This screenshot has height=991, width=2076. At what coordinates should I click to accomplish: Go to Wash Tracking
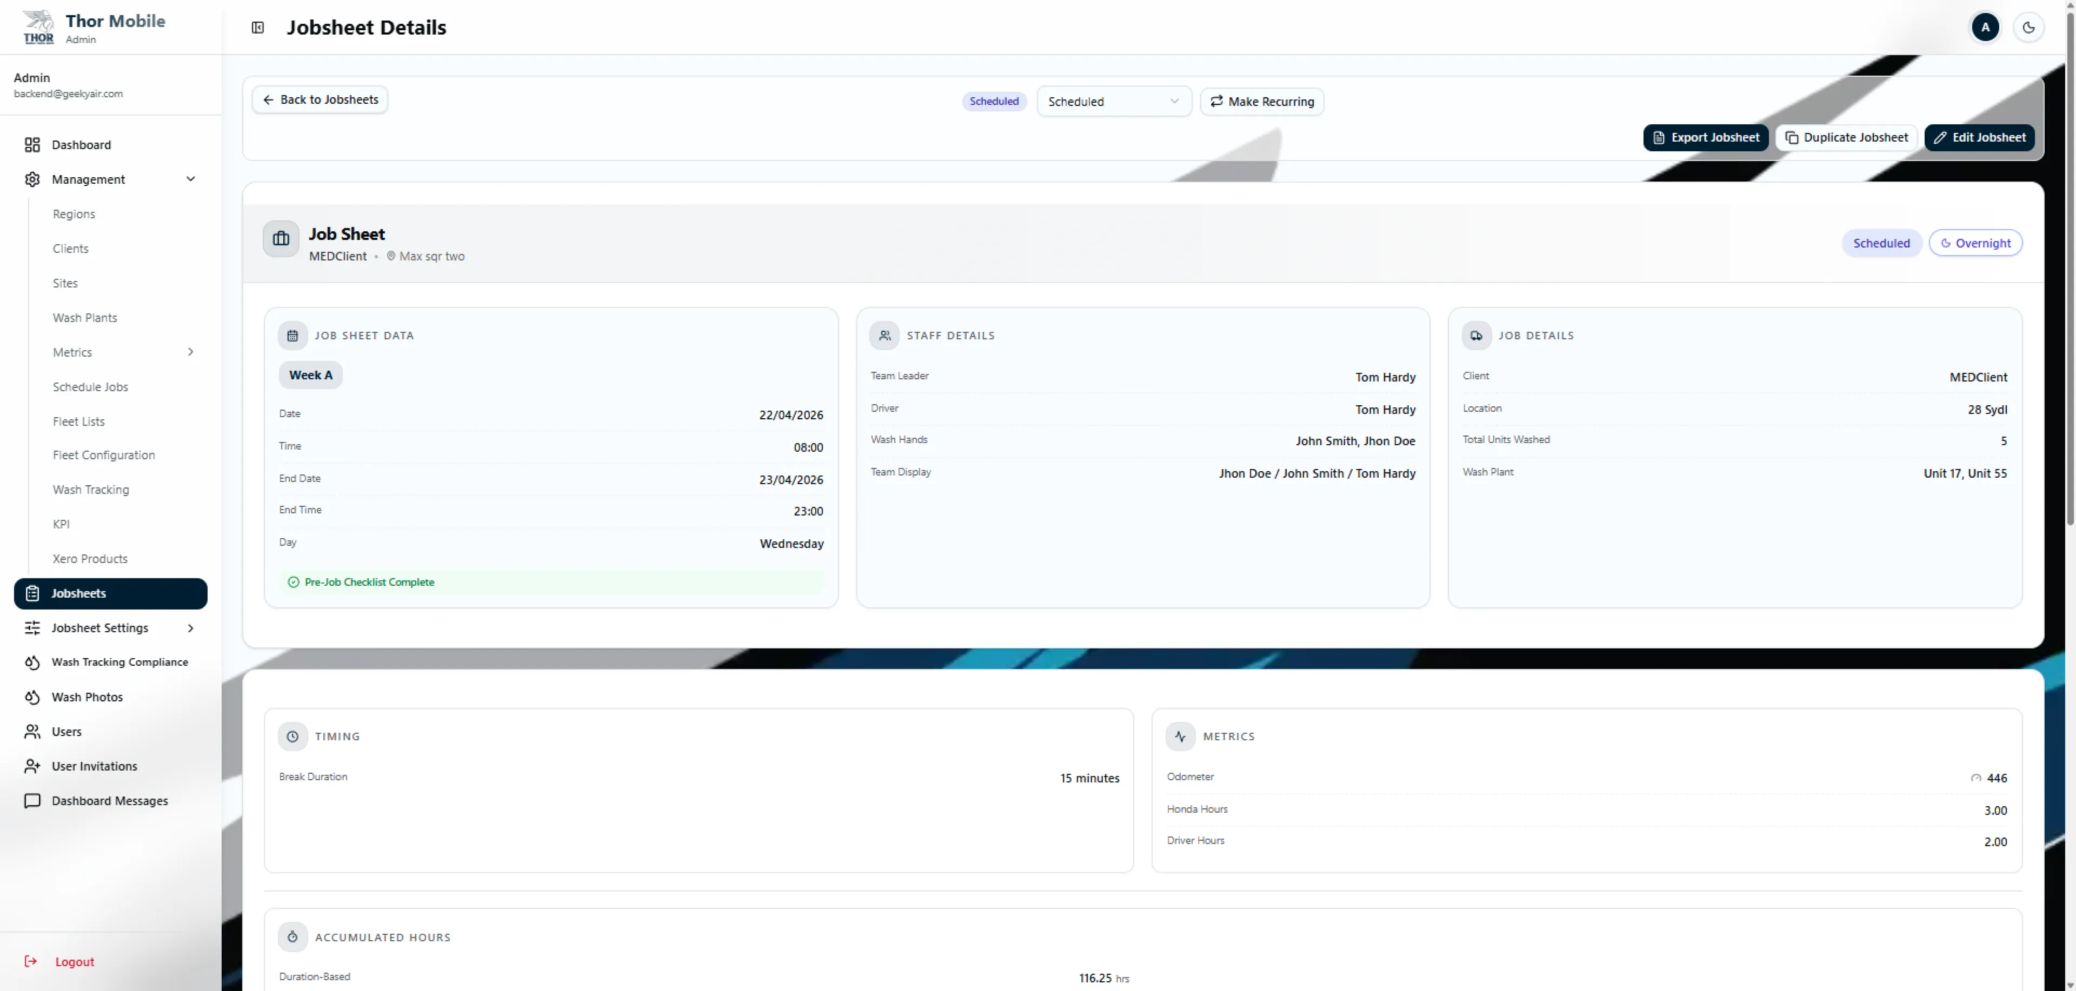click(91, 490)
